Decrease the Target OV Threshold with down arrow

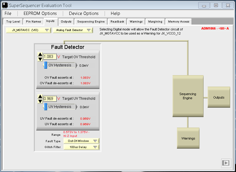pyautogui.click(x=40, y=59)
